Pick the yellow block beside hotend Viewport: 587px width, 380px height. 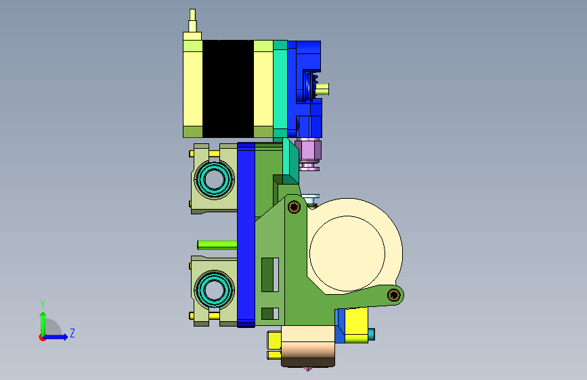tap(356, 325)
